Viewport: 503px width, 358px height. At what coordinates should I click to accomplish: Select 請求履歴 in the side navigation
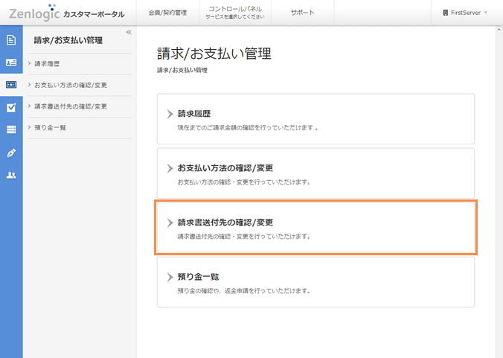tap(47, 64)
